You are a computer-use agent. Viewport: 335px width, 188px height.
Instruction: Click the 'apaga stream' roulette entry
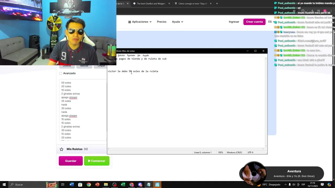69,116
